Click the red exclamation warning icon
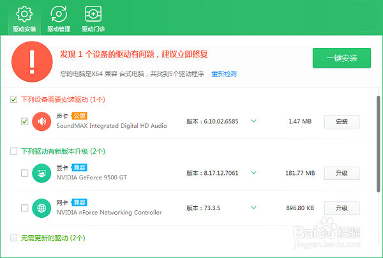 (32, 61)
